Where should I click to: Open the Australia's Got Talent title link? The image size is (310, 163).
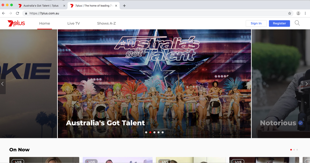point(105,123)
